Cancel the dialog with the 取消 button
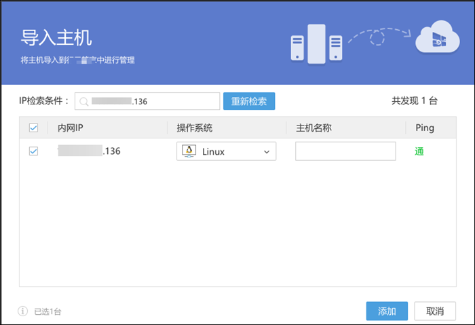 435,311
